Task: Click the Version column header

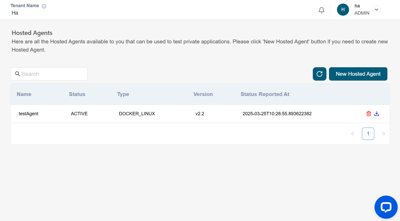Action: 203,94
